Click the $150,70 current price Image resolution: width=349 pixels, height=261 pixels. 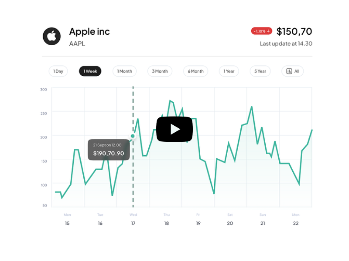pyautogui.click(x=294, y=31)
